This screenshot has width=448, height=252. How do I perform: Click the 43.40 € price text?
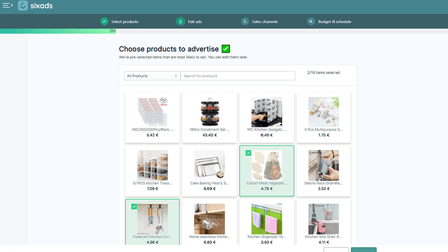point(209,135)
